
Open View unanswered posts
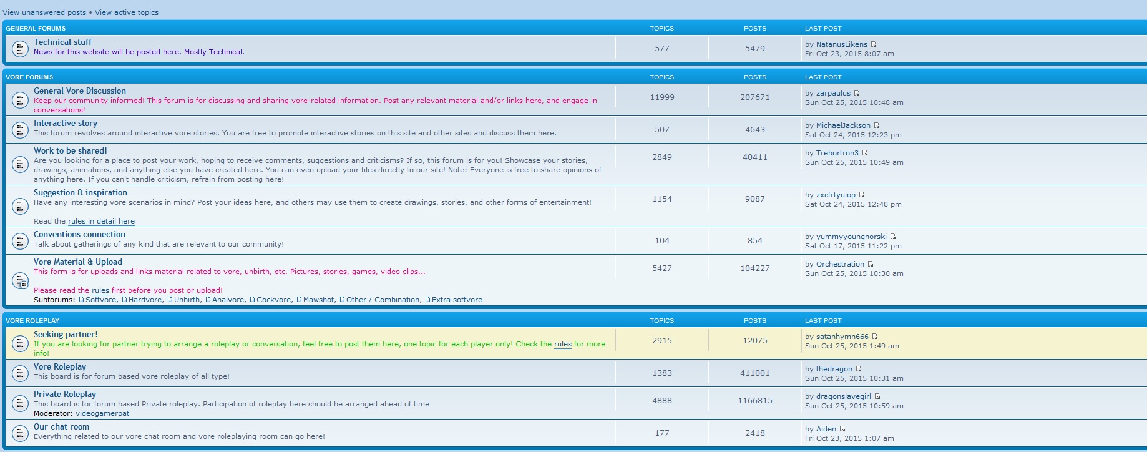pos(44,12)
